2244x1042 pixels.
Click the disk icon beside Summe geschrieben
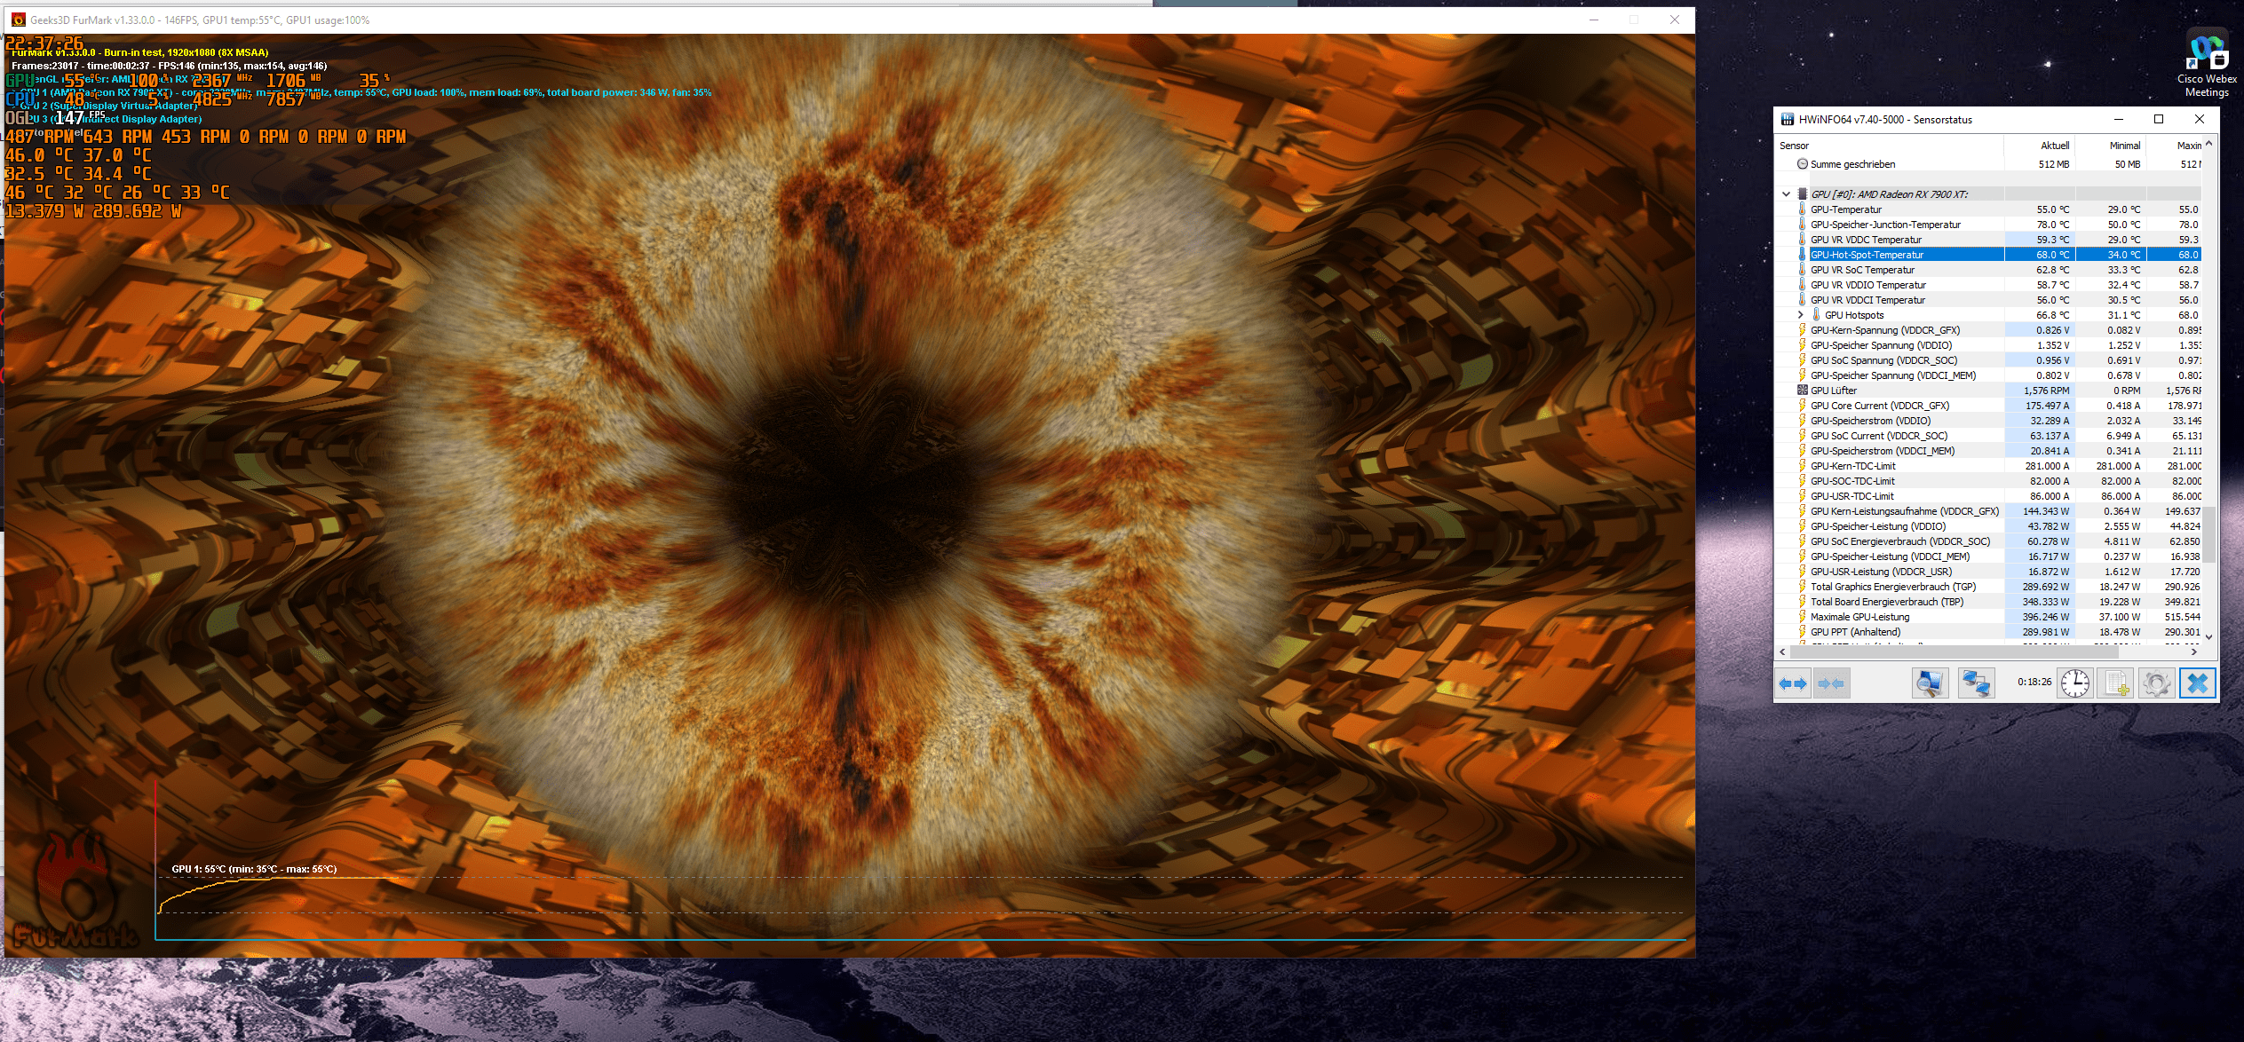(x=1803, y=163)
